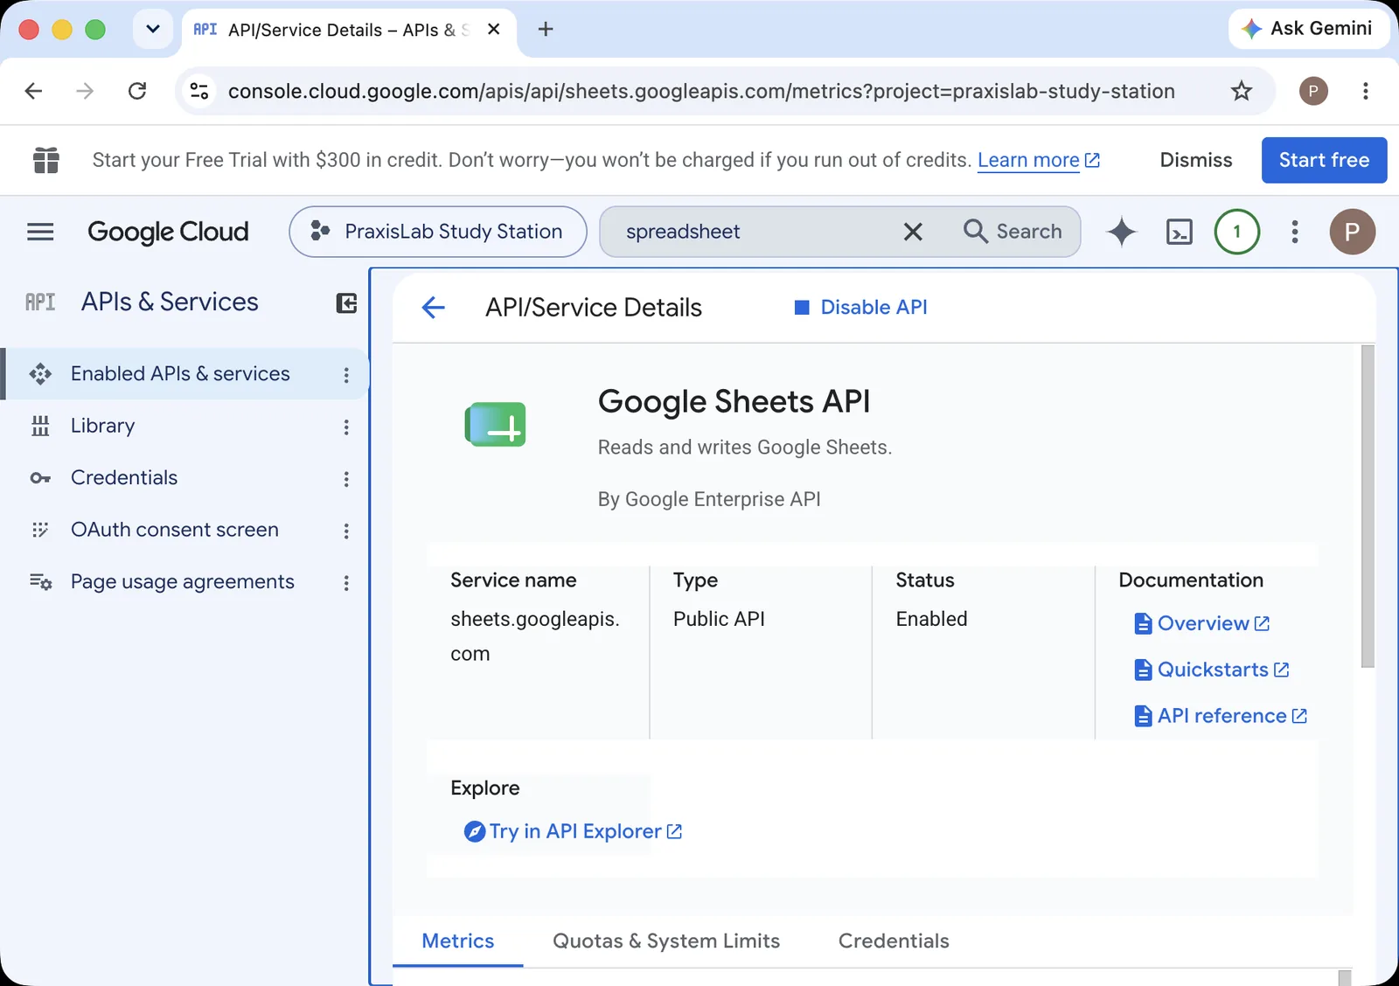
Task: Open more options for Page usage agreements
Action: (346, 583)
